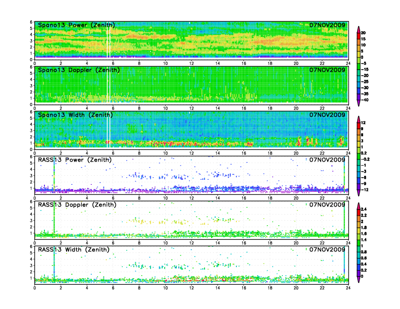Click the "-0.2" label on the middle colorbar
This screenshot has height=309, width=400.
click(365, 159)
